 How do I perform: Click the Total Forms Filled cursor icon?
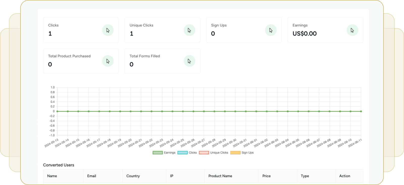189,61
